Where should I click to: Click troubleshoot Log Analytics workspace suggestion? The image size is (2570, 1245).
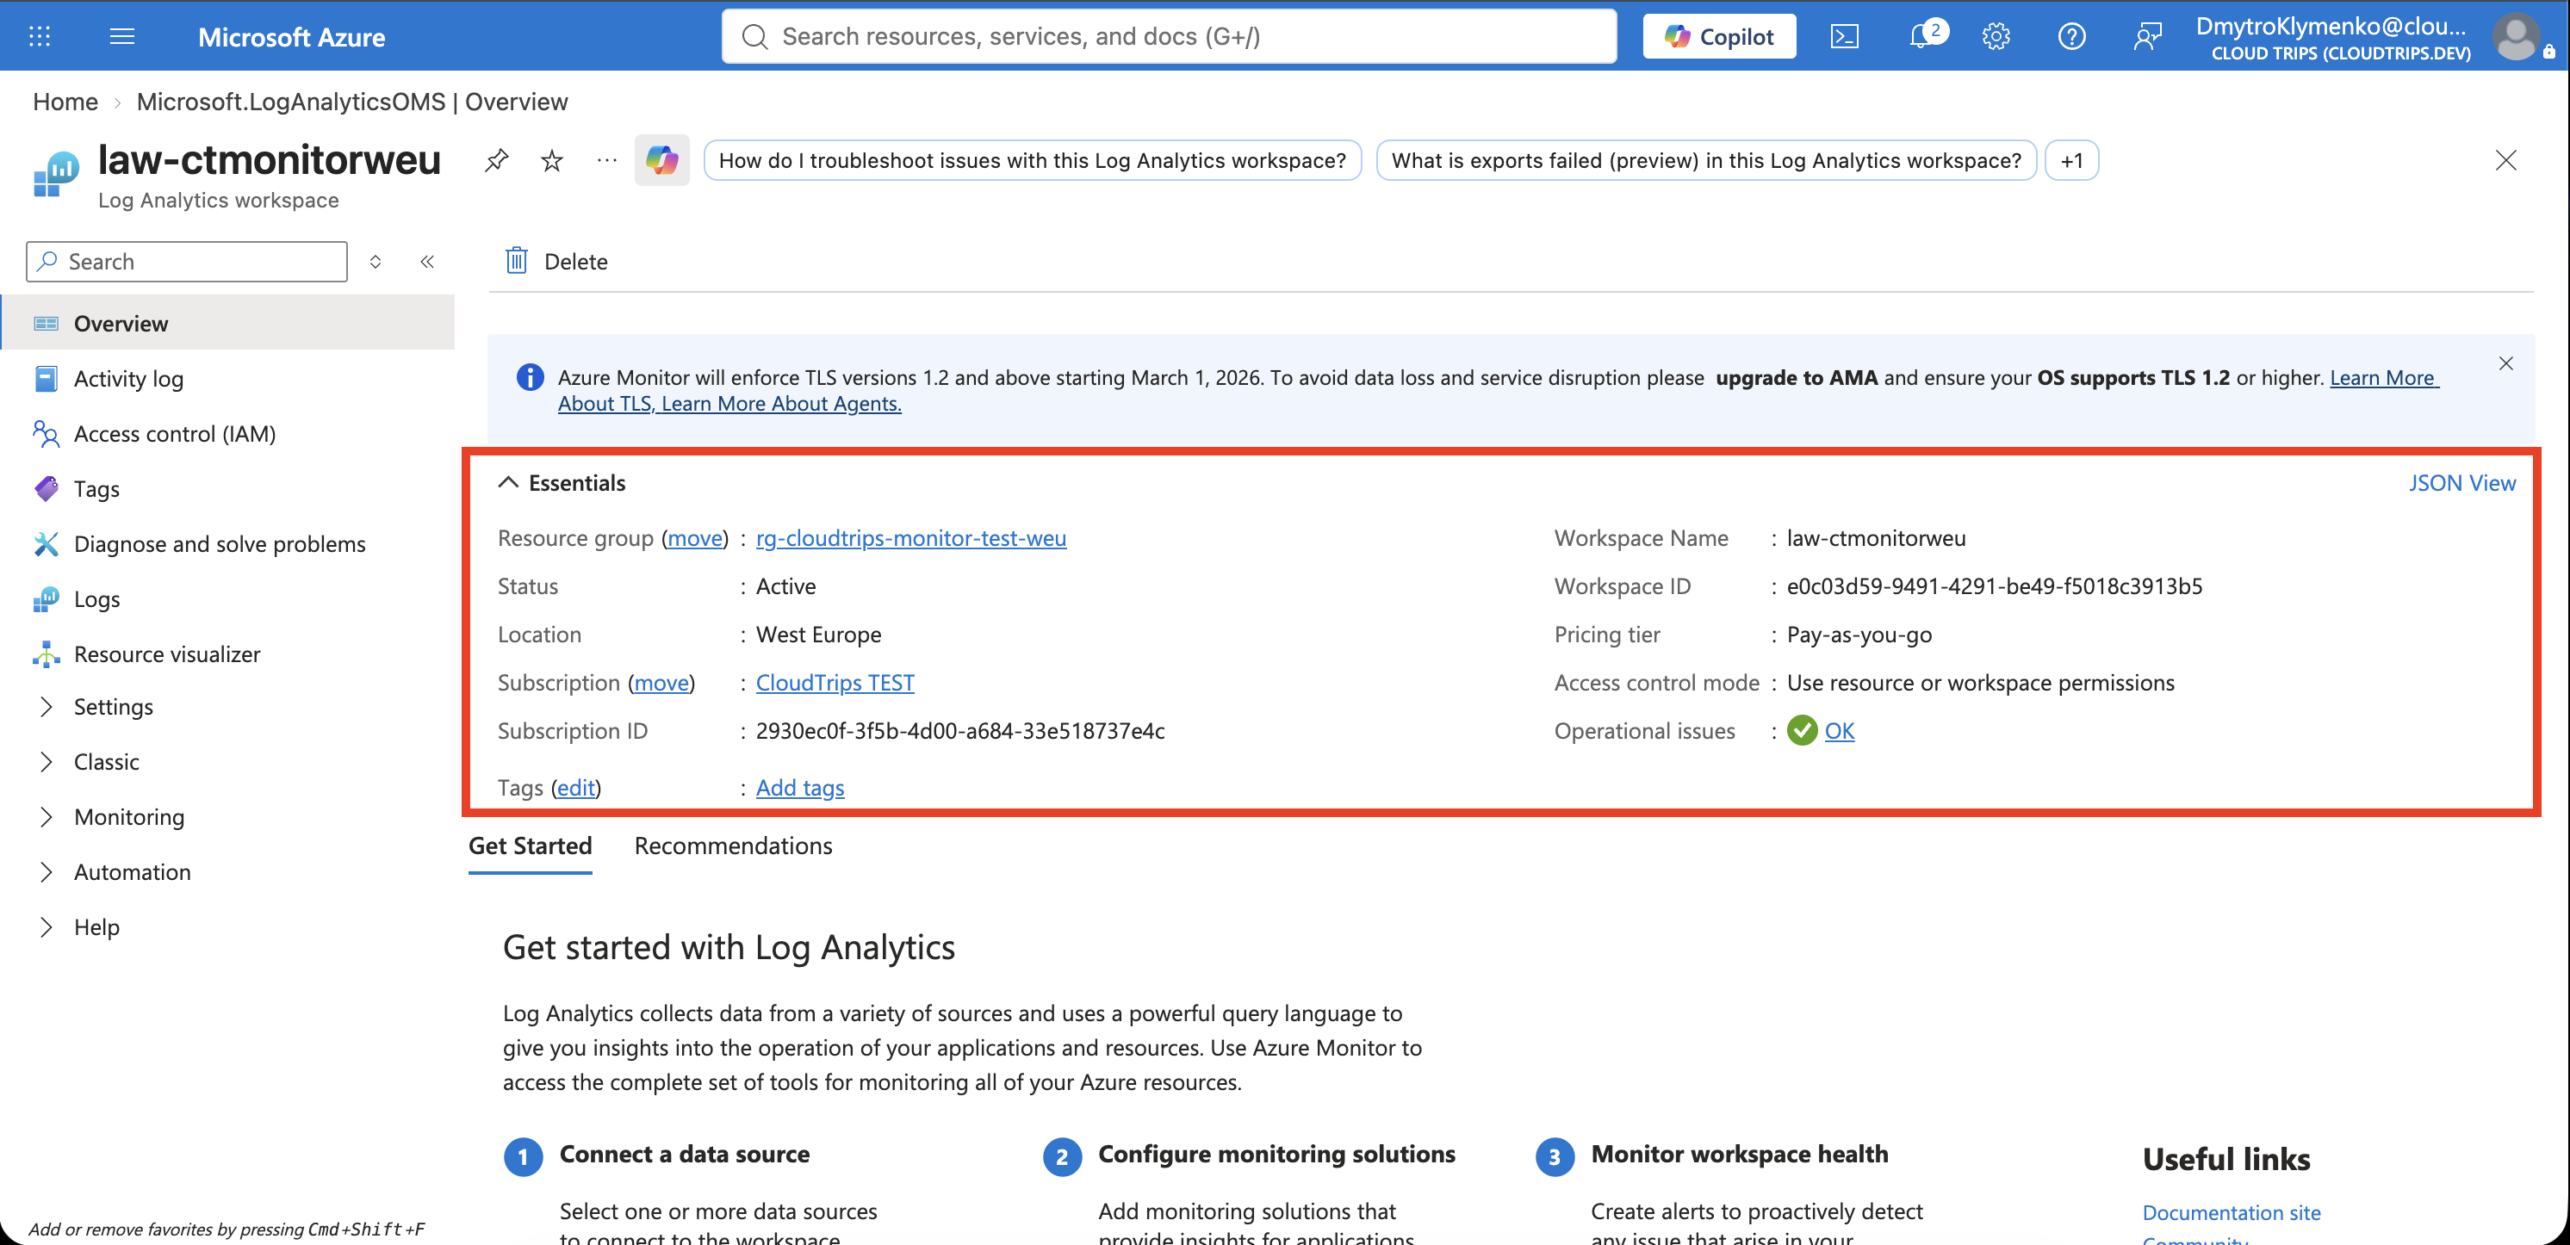[x=1032, y=161]
